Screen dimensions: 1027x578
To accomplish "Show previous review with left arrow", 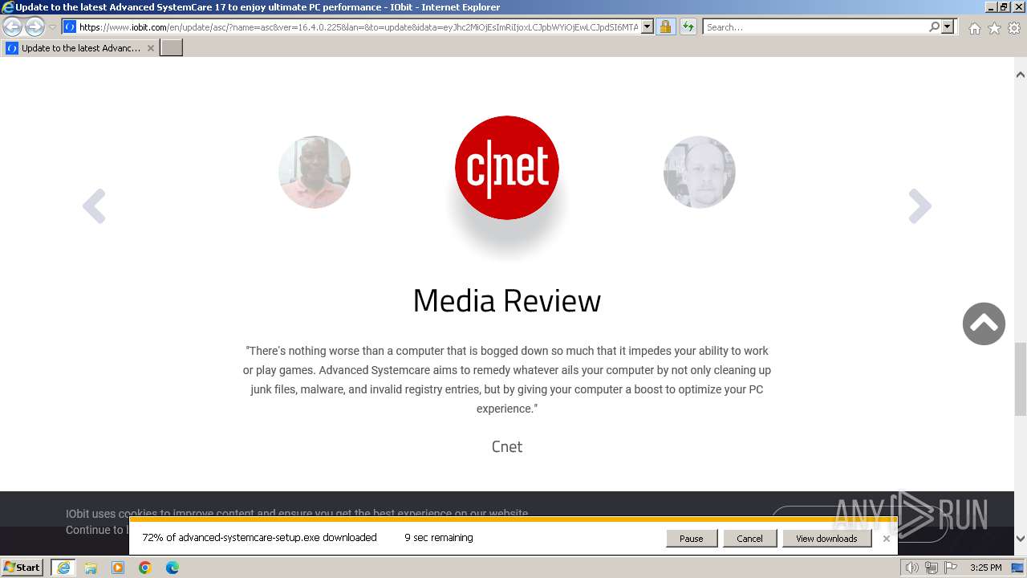I will (94, 206).
